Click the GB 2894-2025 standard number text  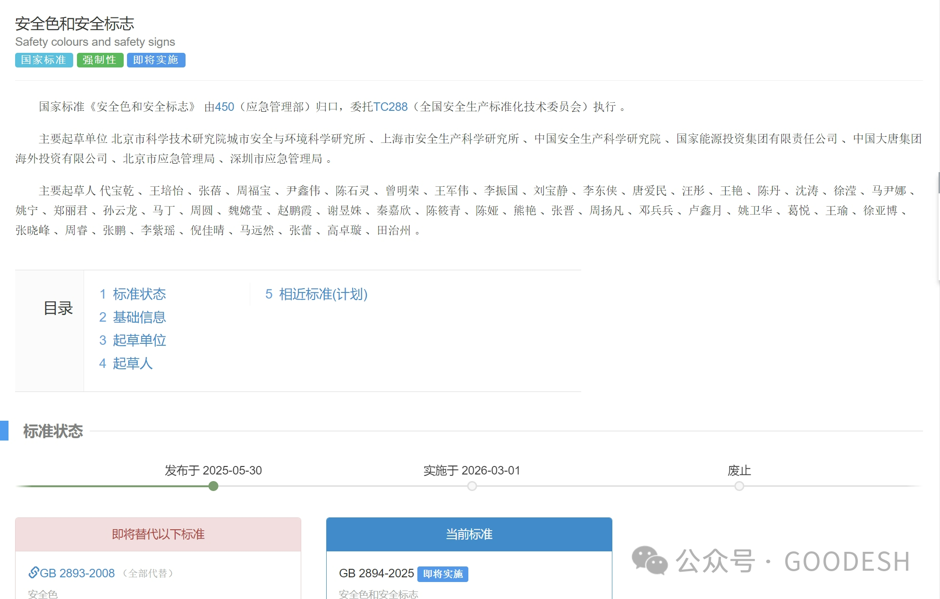pyautogui.click(x=376, y=574)
